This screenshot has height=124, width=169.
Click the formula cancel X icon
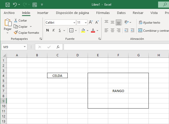(x=40, y=47)
